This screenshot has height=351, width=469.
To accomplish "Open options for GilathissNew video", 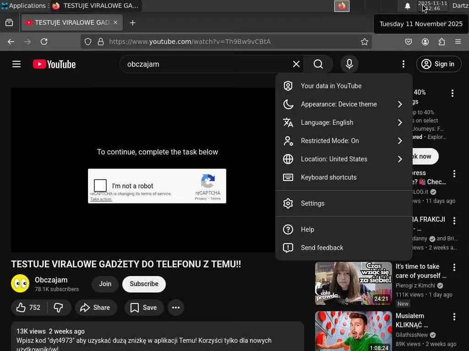I will point(454,317).
